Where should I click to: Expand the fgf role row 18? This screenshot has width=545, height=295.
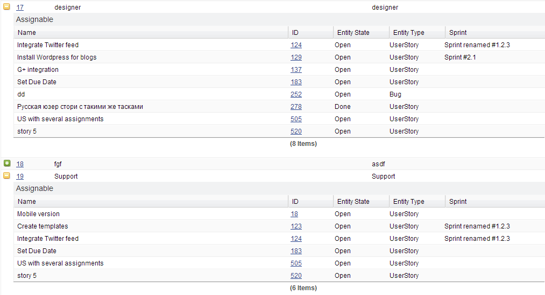click(7, 163)
